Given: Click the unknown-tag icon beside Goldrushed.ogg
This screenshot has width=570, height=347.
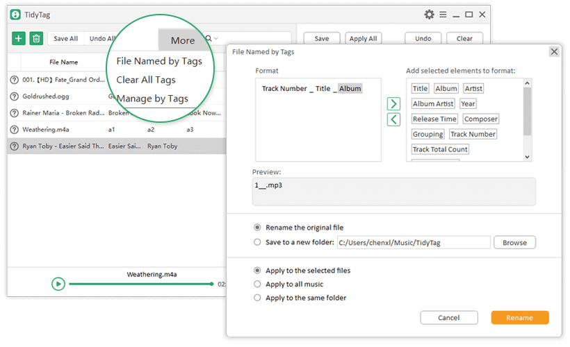Looking at the screenshot, I should [x=15, y=96].
